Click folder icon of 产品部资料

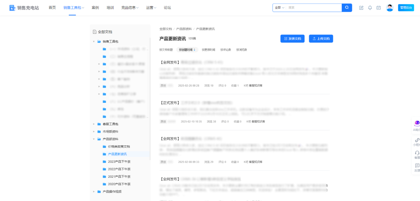pos(99,139)
